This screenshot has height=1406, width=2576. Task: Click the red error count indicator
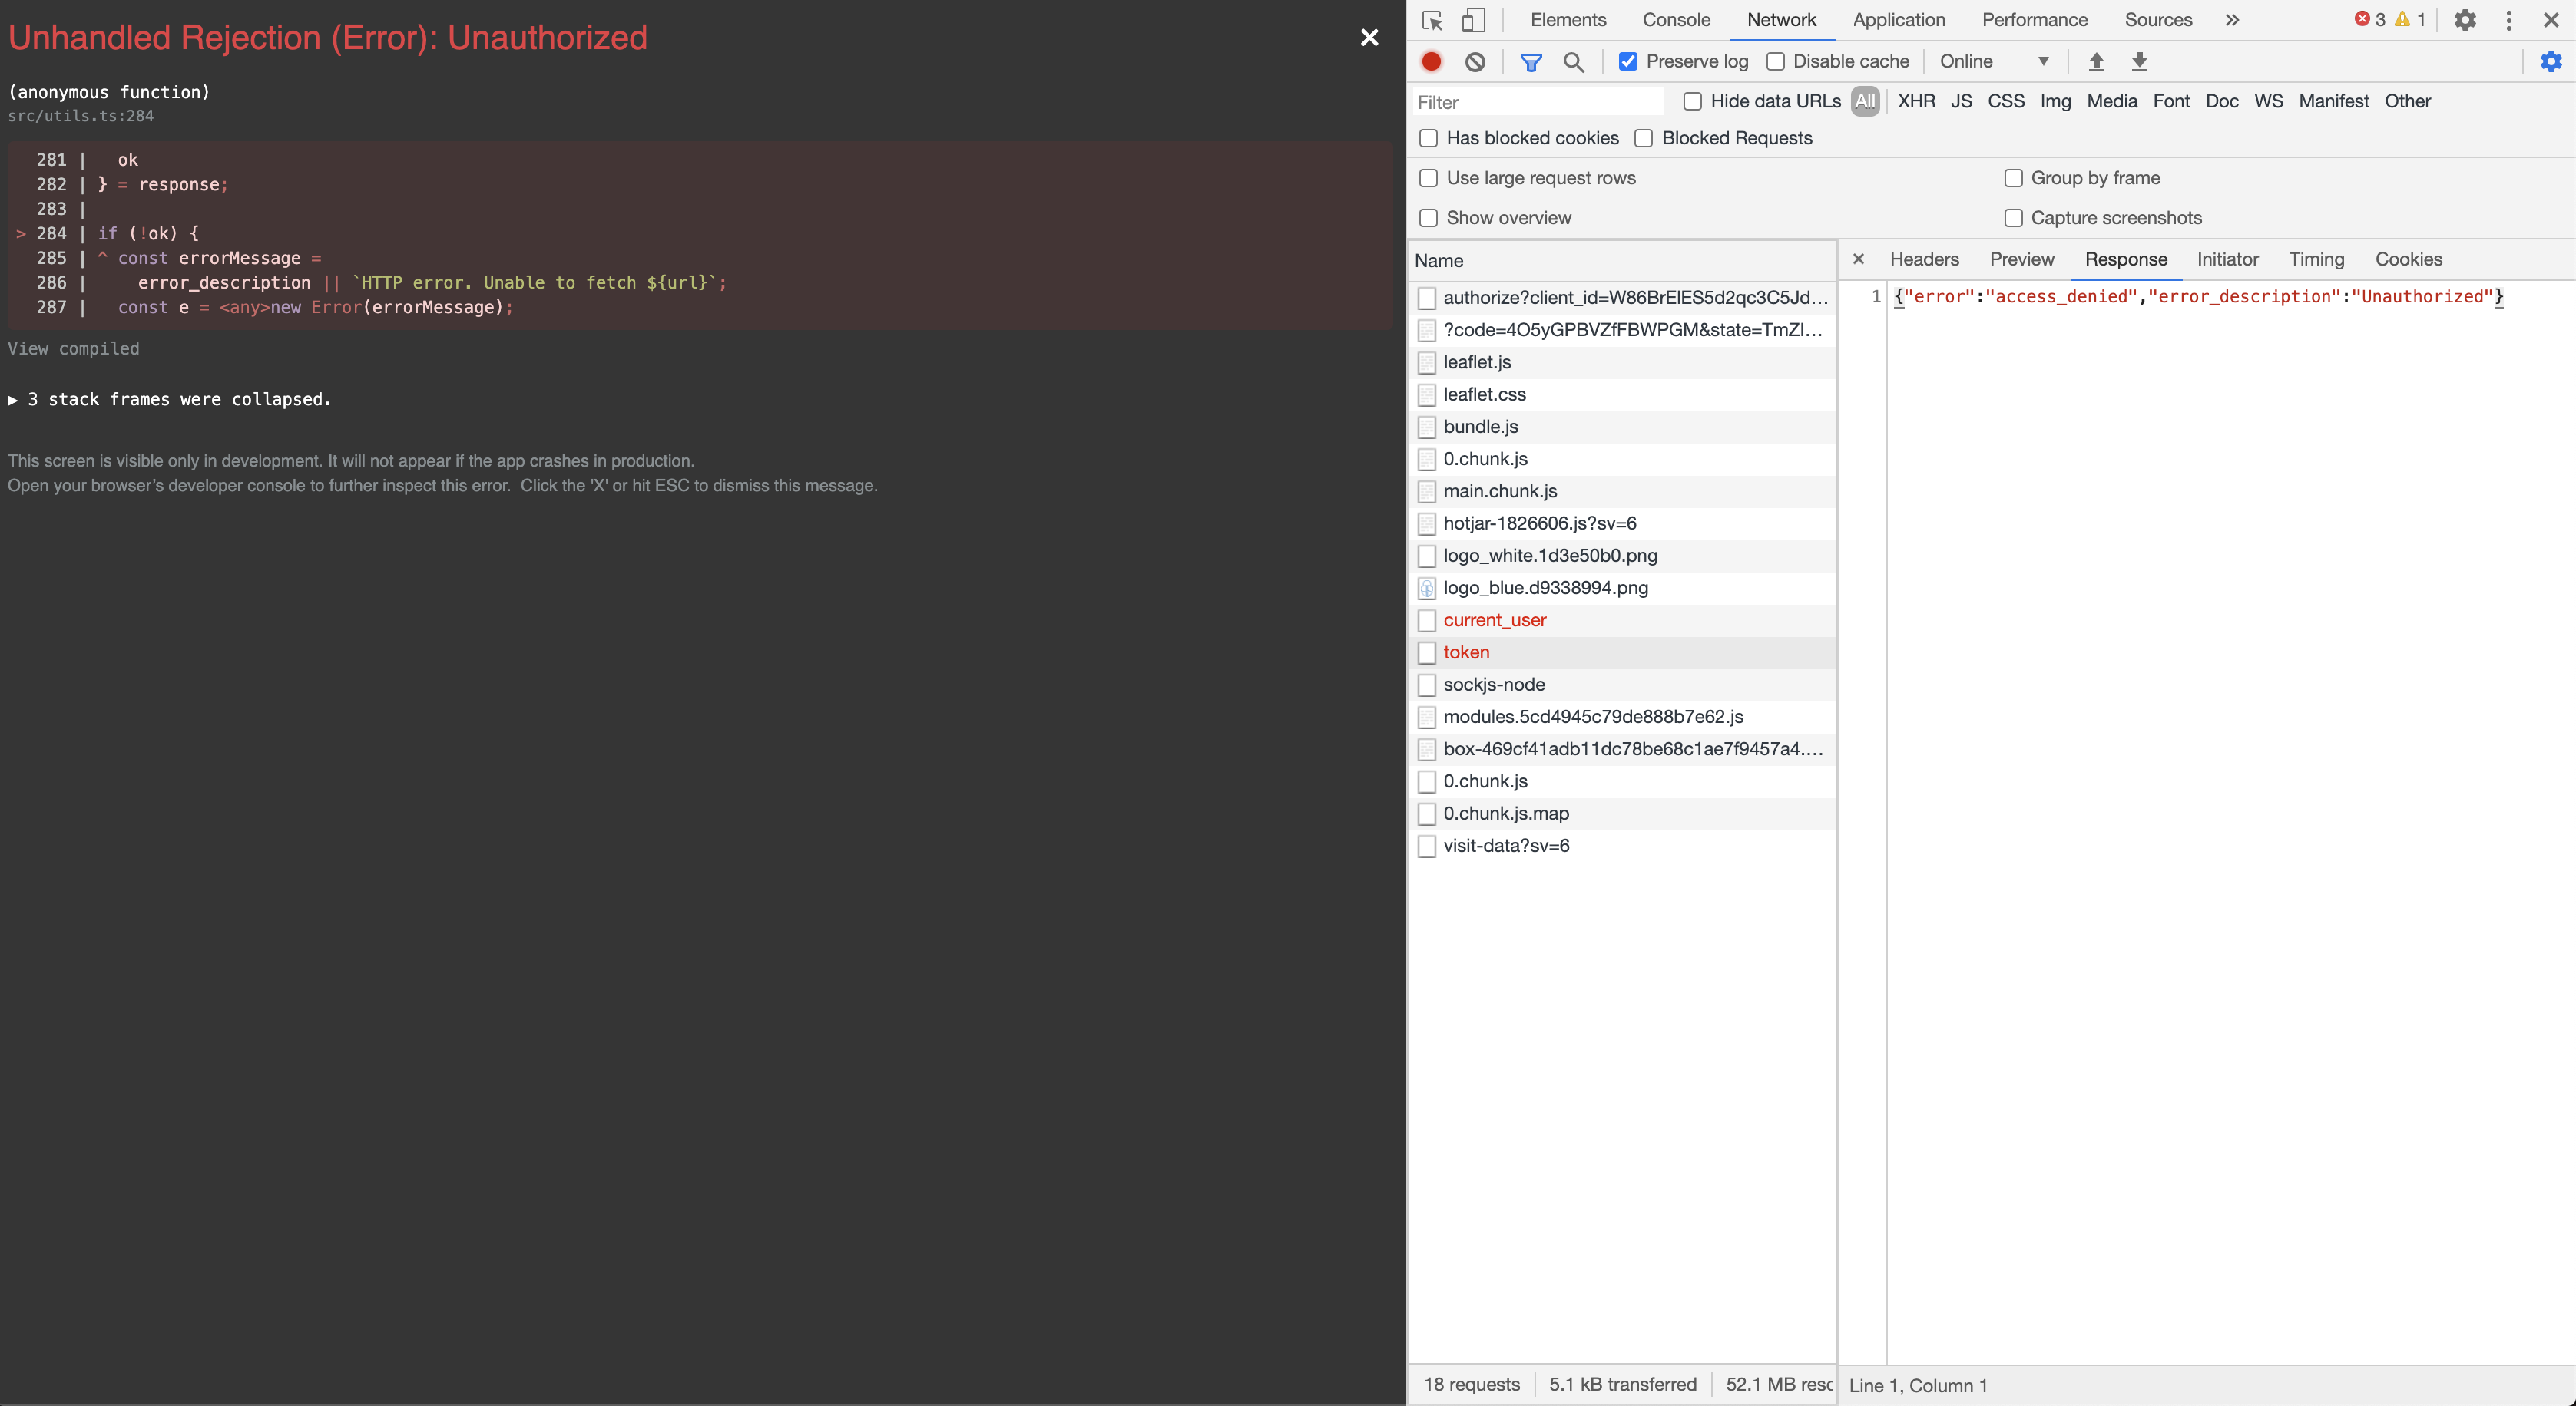click(x=2370, y=20)
